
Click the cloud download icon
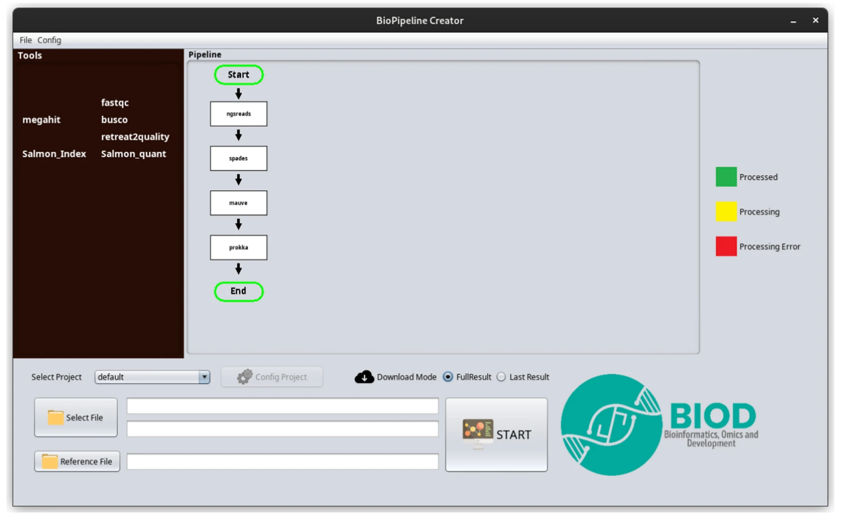click(364, 377)
